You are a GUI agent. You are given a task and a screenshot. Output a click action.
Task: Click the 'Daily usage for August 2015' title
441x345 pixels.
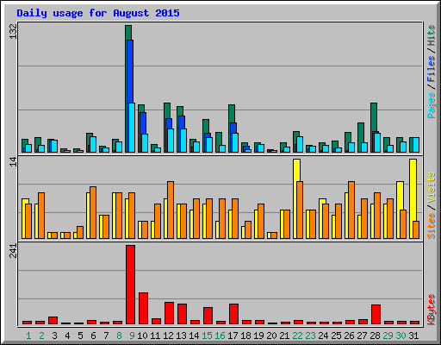[x=98, y=13]
